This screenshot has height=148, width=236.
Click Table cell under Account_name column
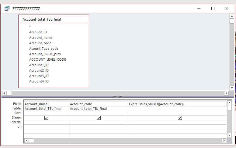pyautogui.click(x=46, y=109)
